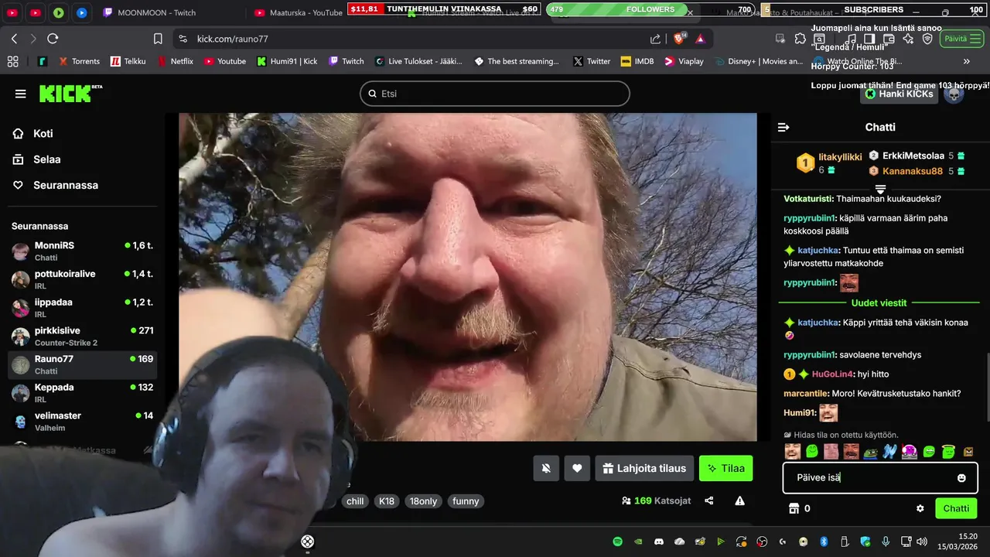Screen dimensions: 990x557
Task: Open the Bluetooth tray icon
Action: click(824, 542)
